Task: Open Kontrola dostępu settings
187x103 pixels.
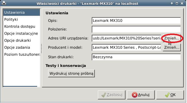Action: coord(21,27)
